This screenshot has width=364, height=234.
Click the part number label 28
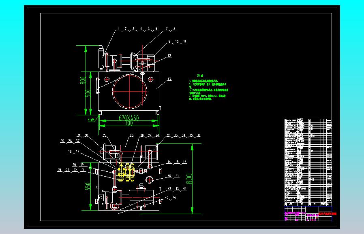tap(157, 135)
